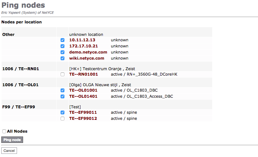Uncheck the TE--EF99011 node checkbox
The image size is (258, 157).
(x=62, y=112)
